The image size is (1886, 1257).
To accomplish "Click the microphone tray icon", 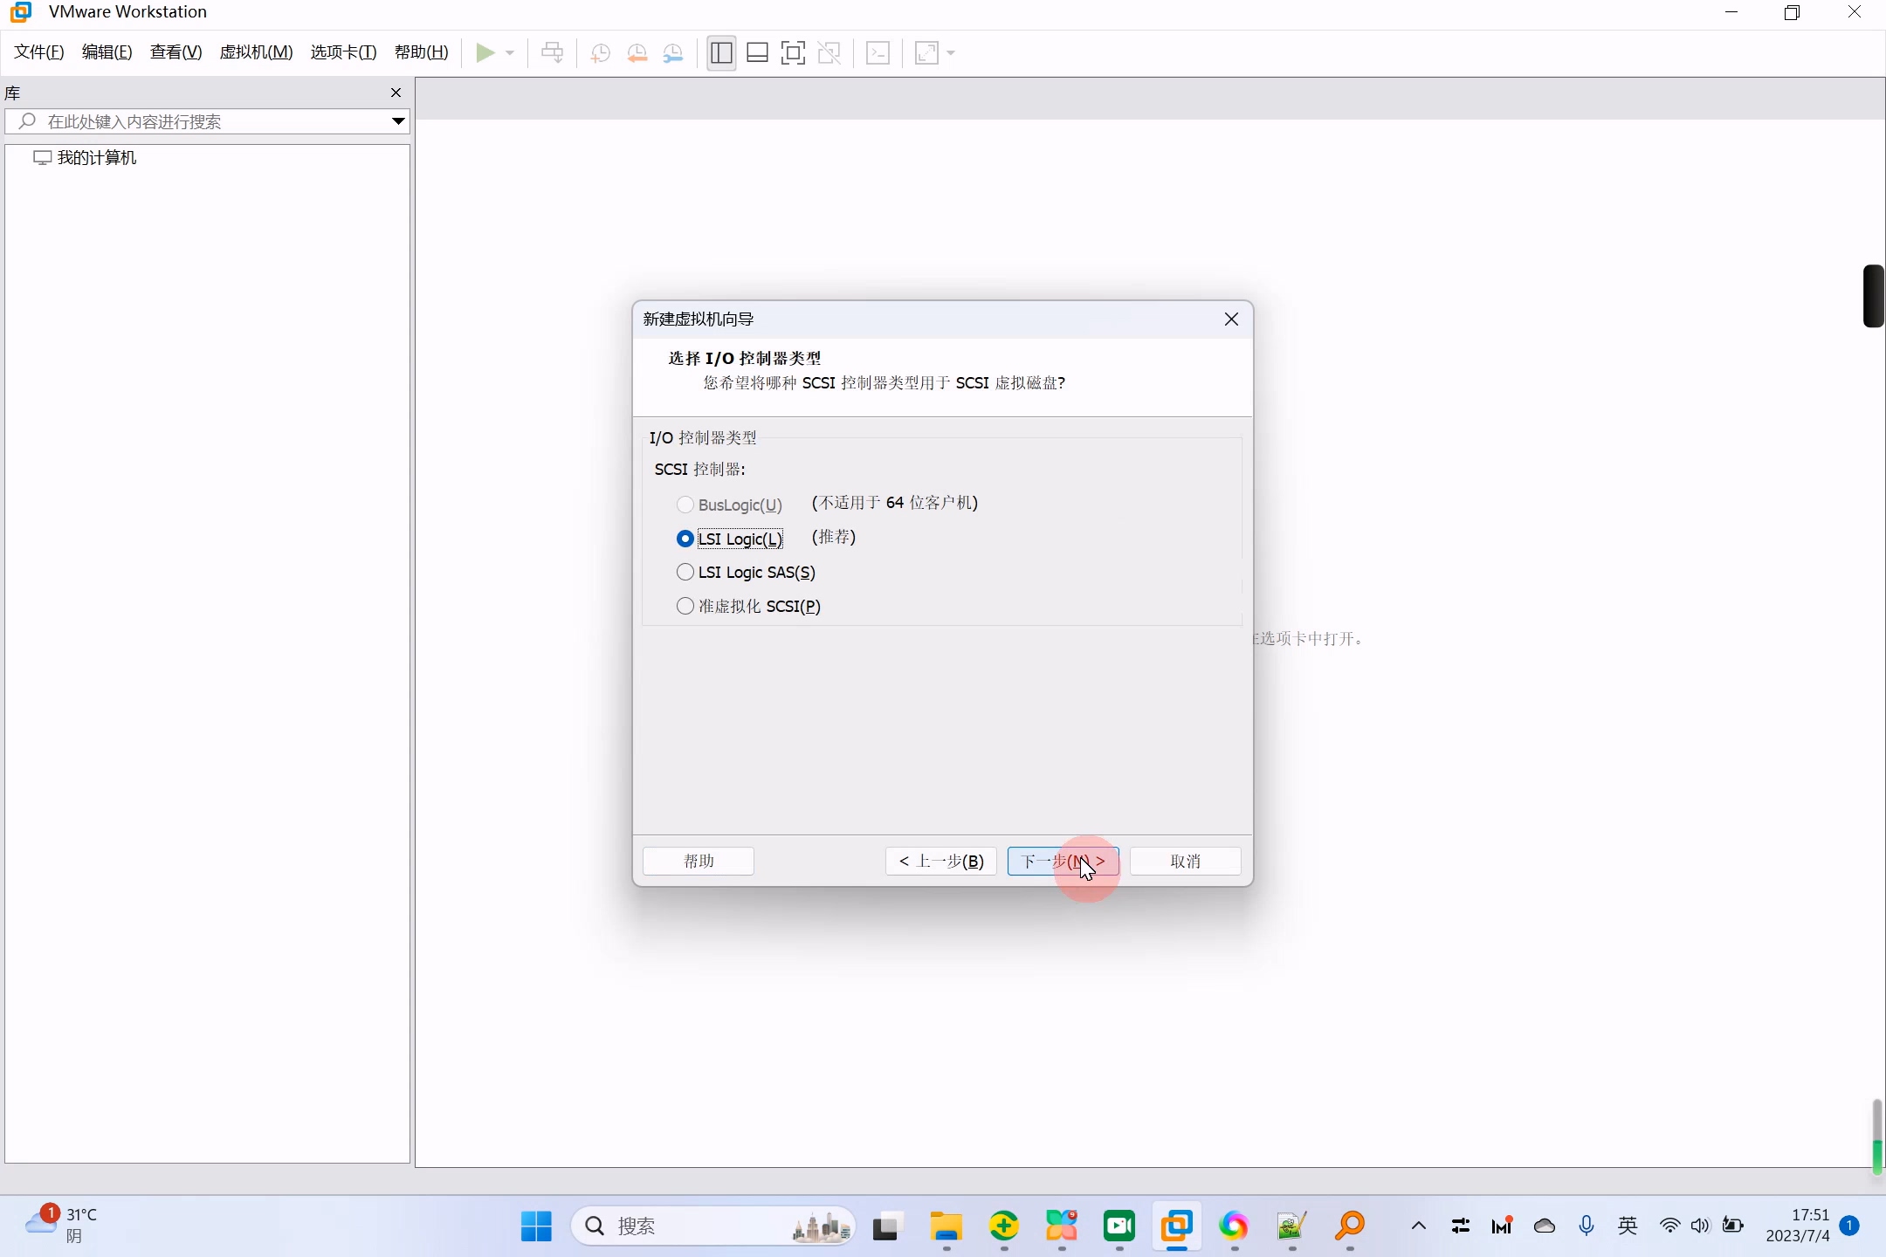I will tap(1587, 1226).
